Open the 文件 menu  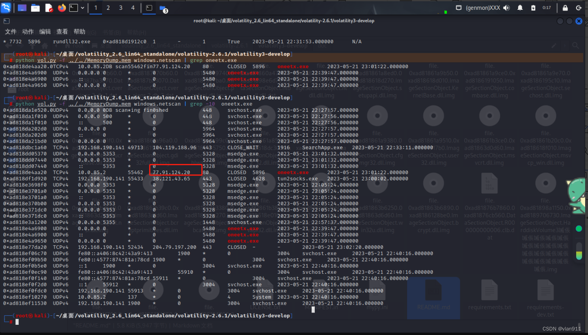(11, 31)
